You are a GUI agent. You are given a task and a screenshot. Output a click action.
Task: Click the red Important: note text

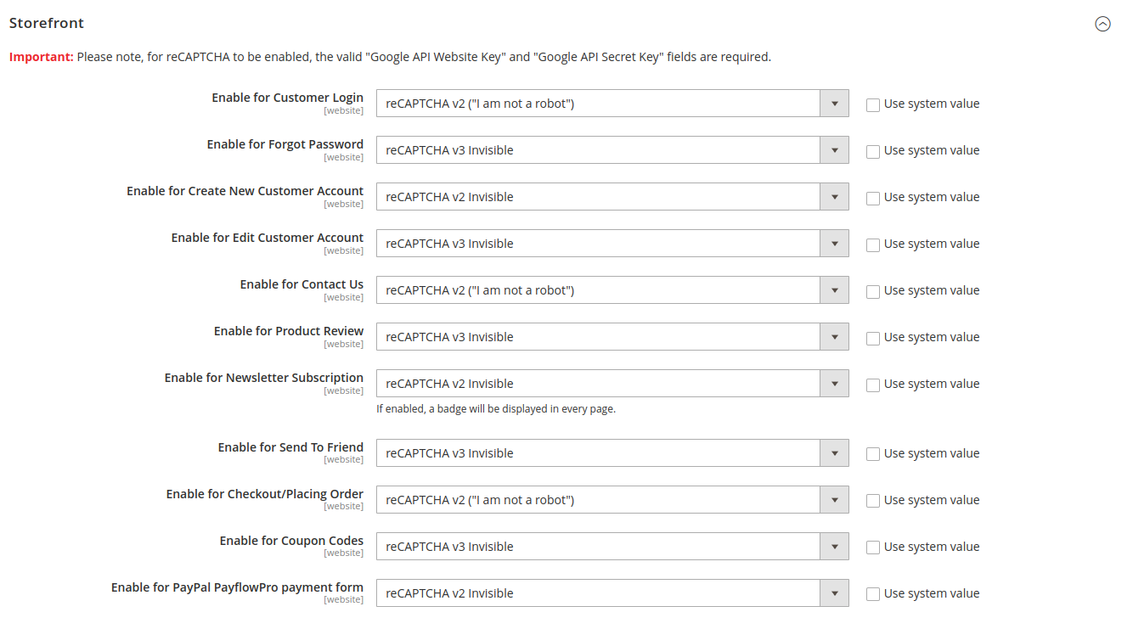(42, 57)
